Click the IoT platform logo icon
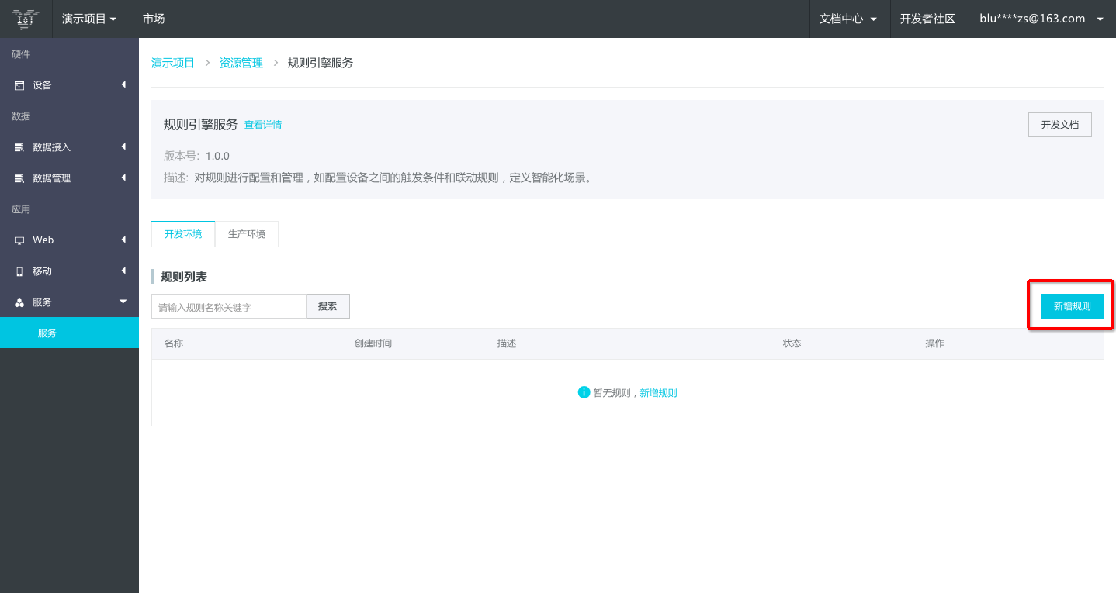Image resolution: width=1116 pixels, height=593 pixels. point(26,19)
